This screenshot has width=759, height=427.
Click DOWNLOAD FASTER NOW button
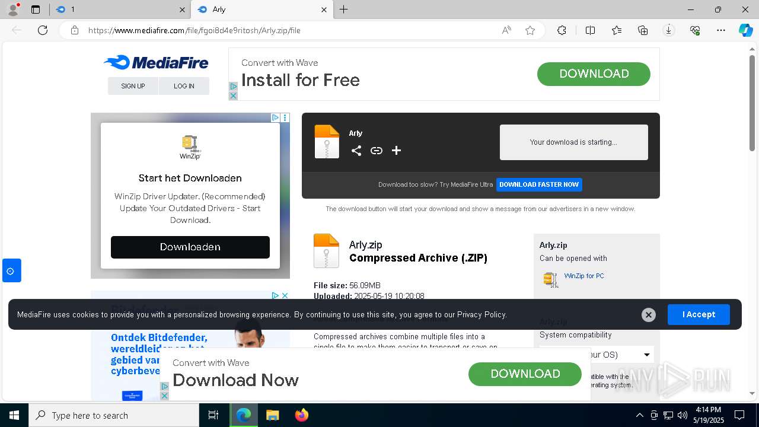(x=539, y=184)
